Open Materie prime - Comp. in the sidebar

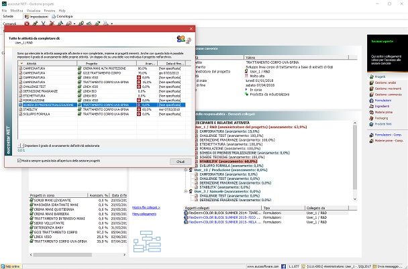(389, 141)
